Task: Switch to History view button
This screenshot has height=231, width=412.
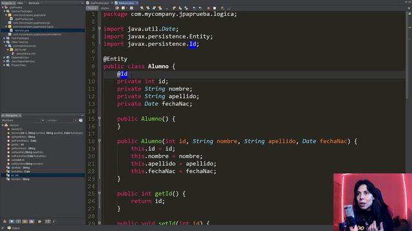Action: point(105,8)
